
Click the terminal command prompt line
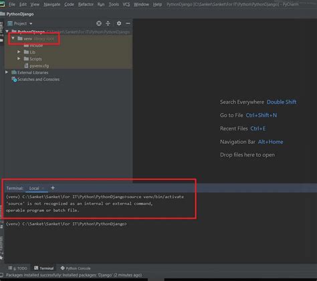(x=66, y=224)
